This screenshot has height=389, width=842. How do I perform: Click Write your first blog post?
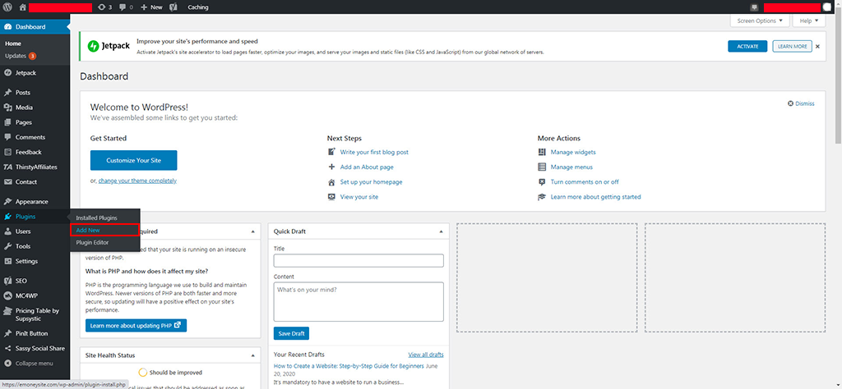(x=374, y=152)
